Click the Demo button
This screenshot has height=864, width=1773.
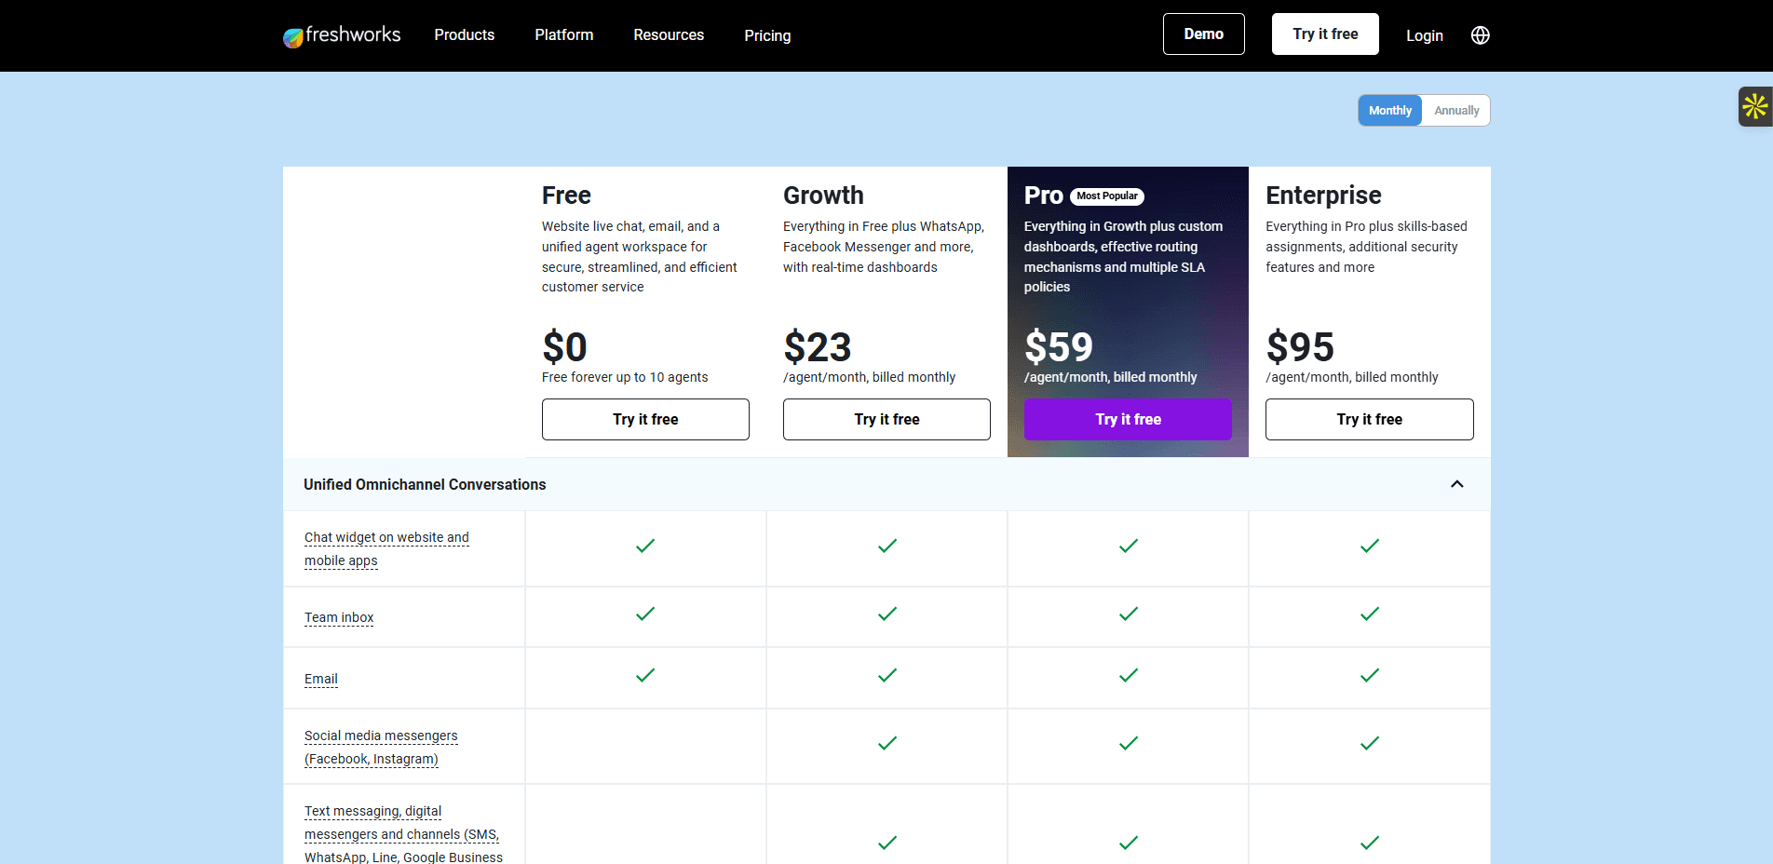tap(1203, 34)
